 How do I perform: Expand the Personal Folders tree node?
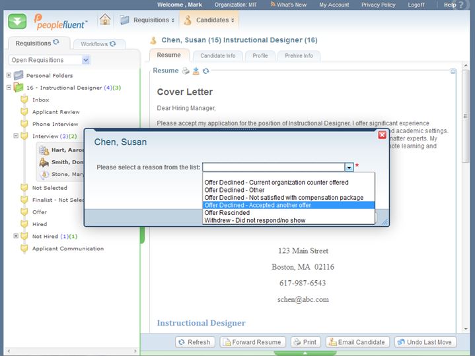coord(9,75)
